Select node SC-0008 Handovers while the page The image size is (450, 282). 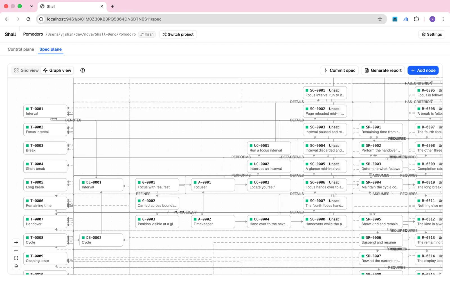pyautogui.click(x=325, y=222)
